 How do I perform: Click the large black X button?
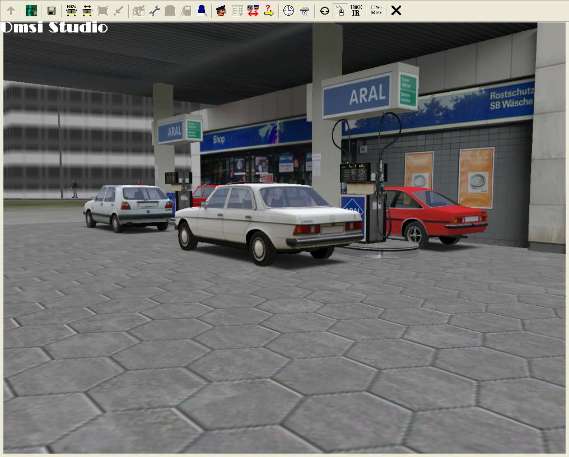click(396, 11)
